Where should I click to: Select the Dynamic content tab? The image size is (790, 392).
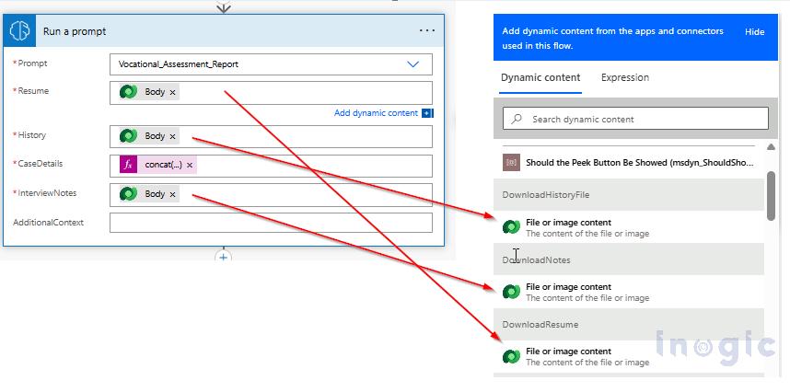pyautogui.click(x=540, y=78)
